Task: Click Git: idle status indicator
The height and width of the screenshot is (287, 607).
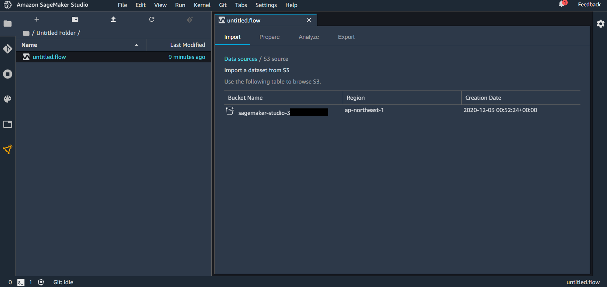Action: tap(63, 282)
